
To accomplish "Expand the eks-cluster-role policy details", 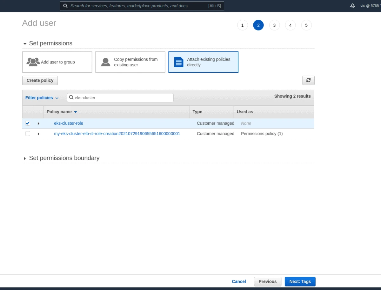I will [38, 123].
